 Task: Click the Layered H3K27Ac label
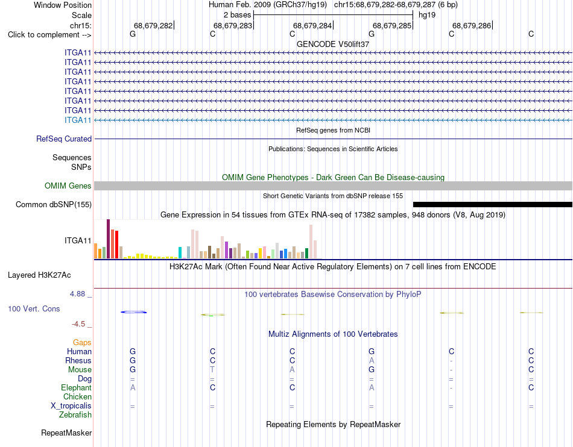39,275
